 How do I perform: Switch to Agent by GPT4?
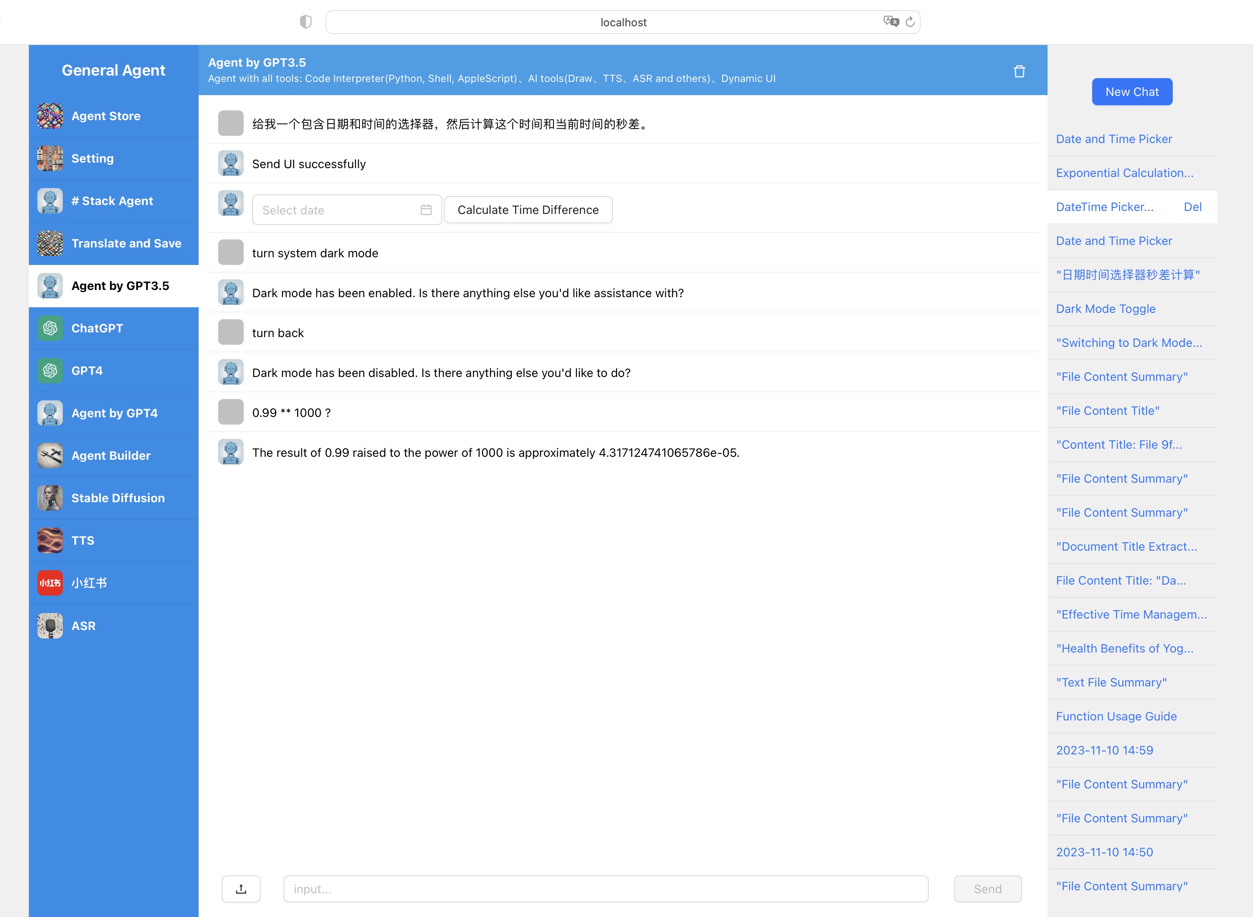tap(114, 413)
